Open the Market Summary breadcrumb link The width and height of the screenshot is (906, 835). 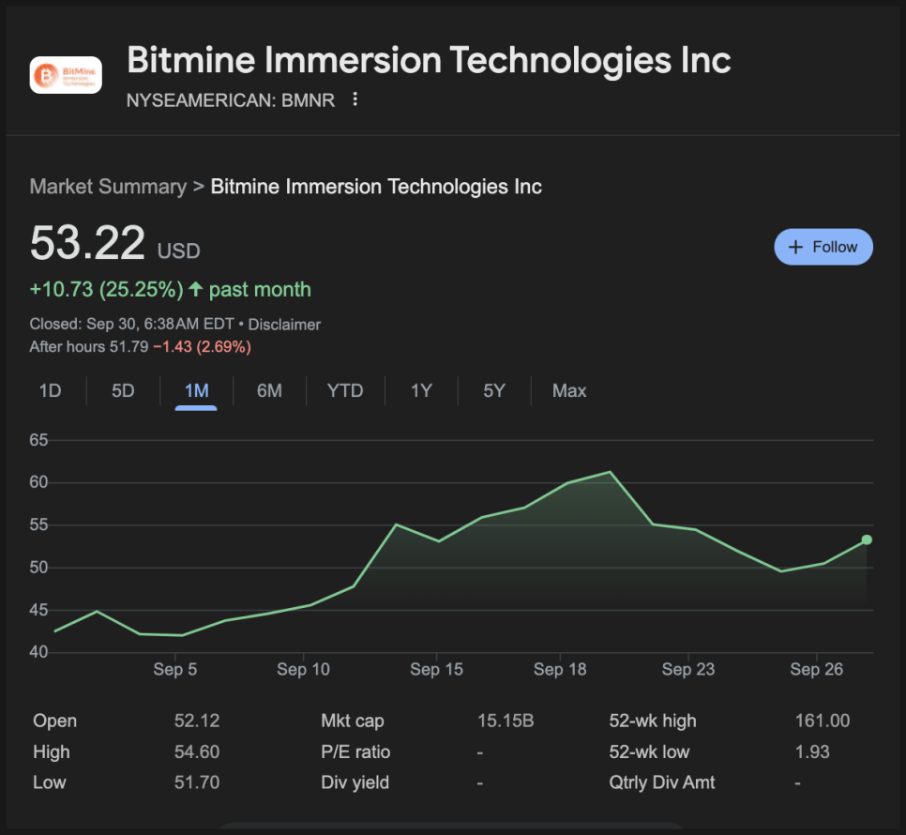coord(108,187)
